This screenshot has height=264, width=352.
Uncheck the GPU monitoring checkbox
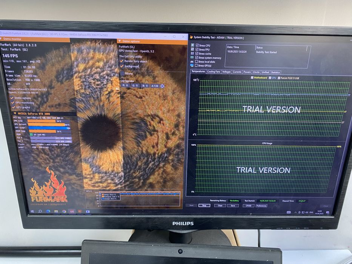pyautogui.click(x=12, y=103)
